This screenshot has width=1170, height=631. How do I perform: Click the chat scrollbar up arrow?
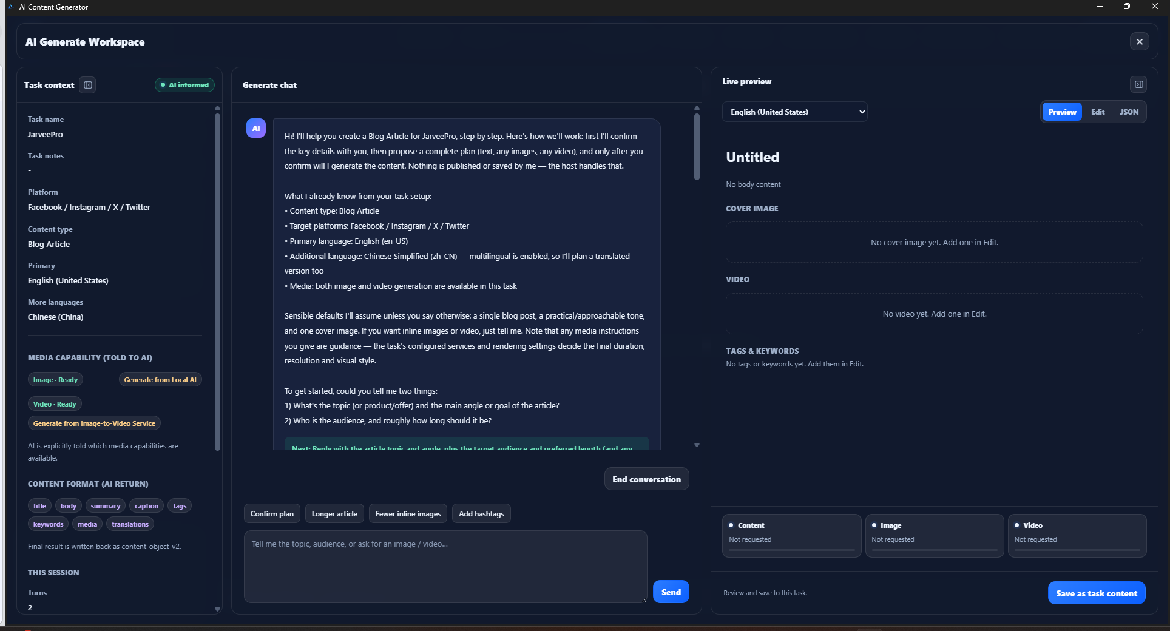pos(697,107)
